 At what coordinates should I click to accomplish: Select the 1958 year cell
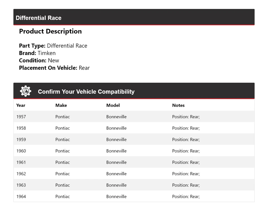pos(21,128)
